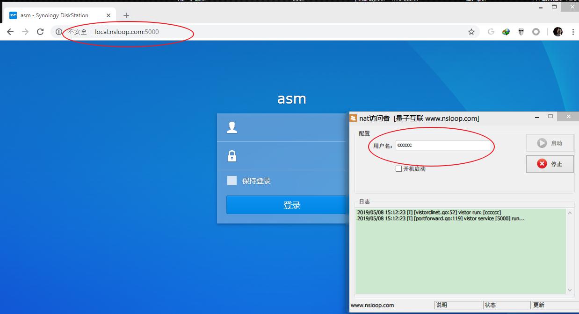Click the browser forward arrow

pyautogui.click(x=25, y=32)
